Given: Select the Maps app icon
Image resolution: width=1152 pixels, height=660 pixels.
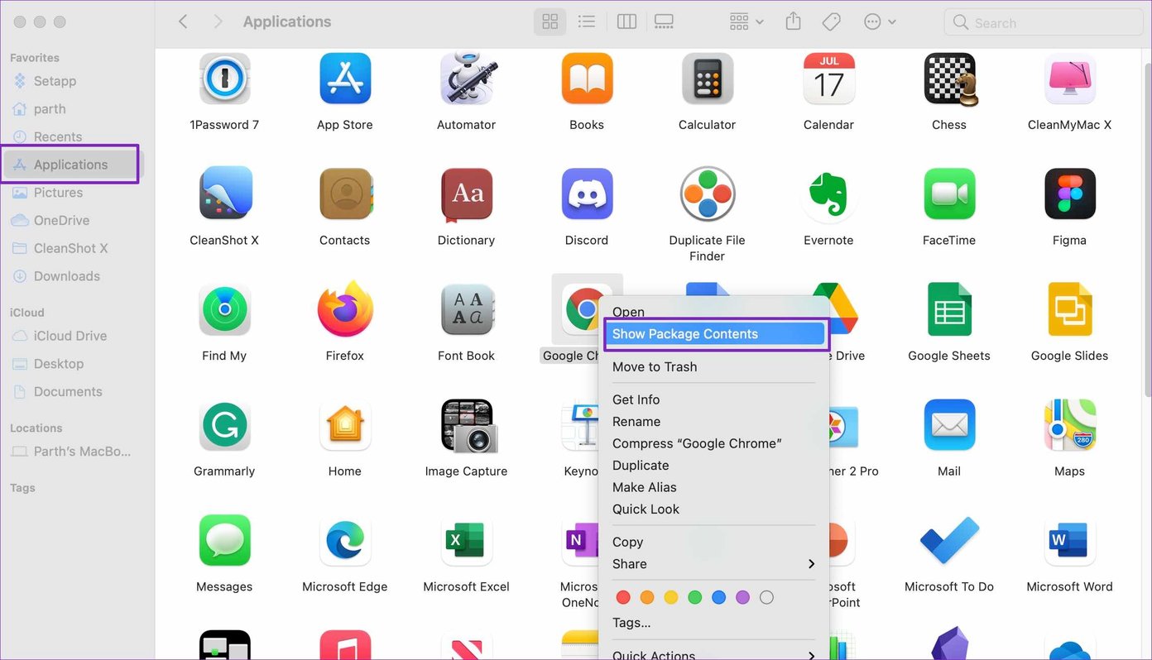Looking at the screenshot, I should 1070,426.
